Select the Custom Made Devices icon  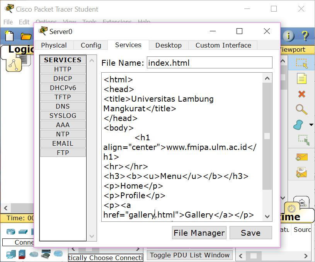click(46, 254)
